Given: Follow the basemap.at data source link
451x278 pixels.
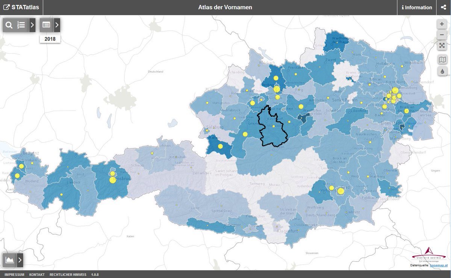Looking at the screenshot, I should 439,266.
